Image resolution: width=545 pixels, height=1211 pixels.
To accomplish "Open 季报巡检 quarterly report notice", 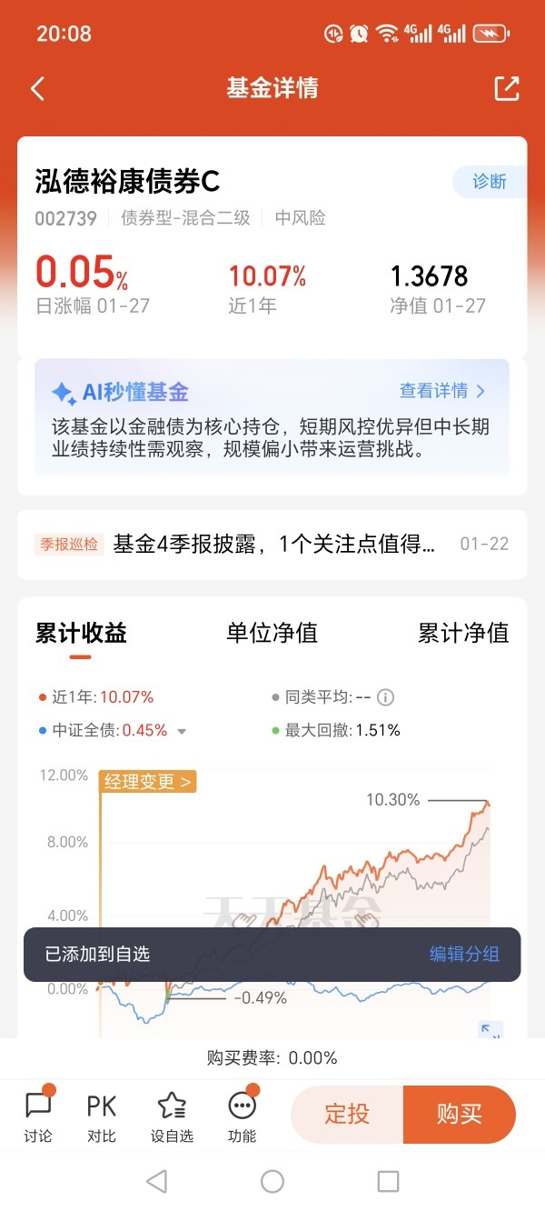I will (272, 545).
